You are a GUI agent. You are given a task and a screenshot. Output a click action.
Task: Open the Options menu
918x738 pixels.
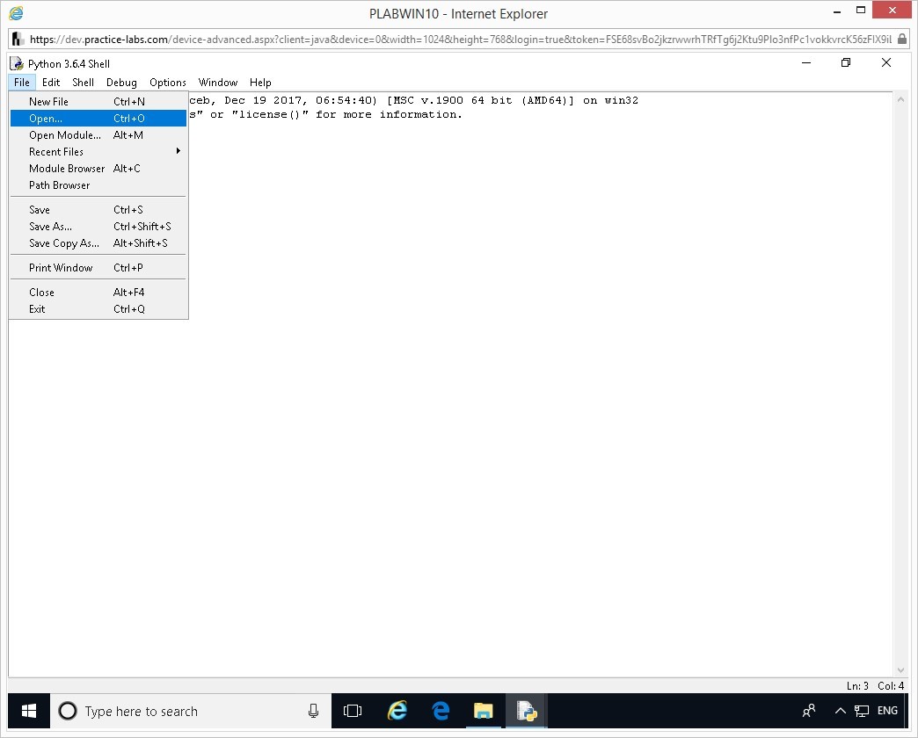[x=167, y=83]
